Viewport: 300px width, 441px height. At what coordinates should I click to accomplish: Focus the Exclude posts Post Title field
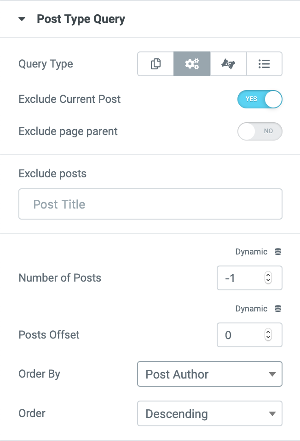click(150, 204)
